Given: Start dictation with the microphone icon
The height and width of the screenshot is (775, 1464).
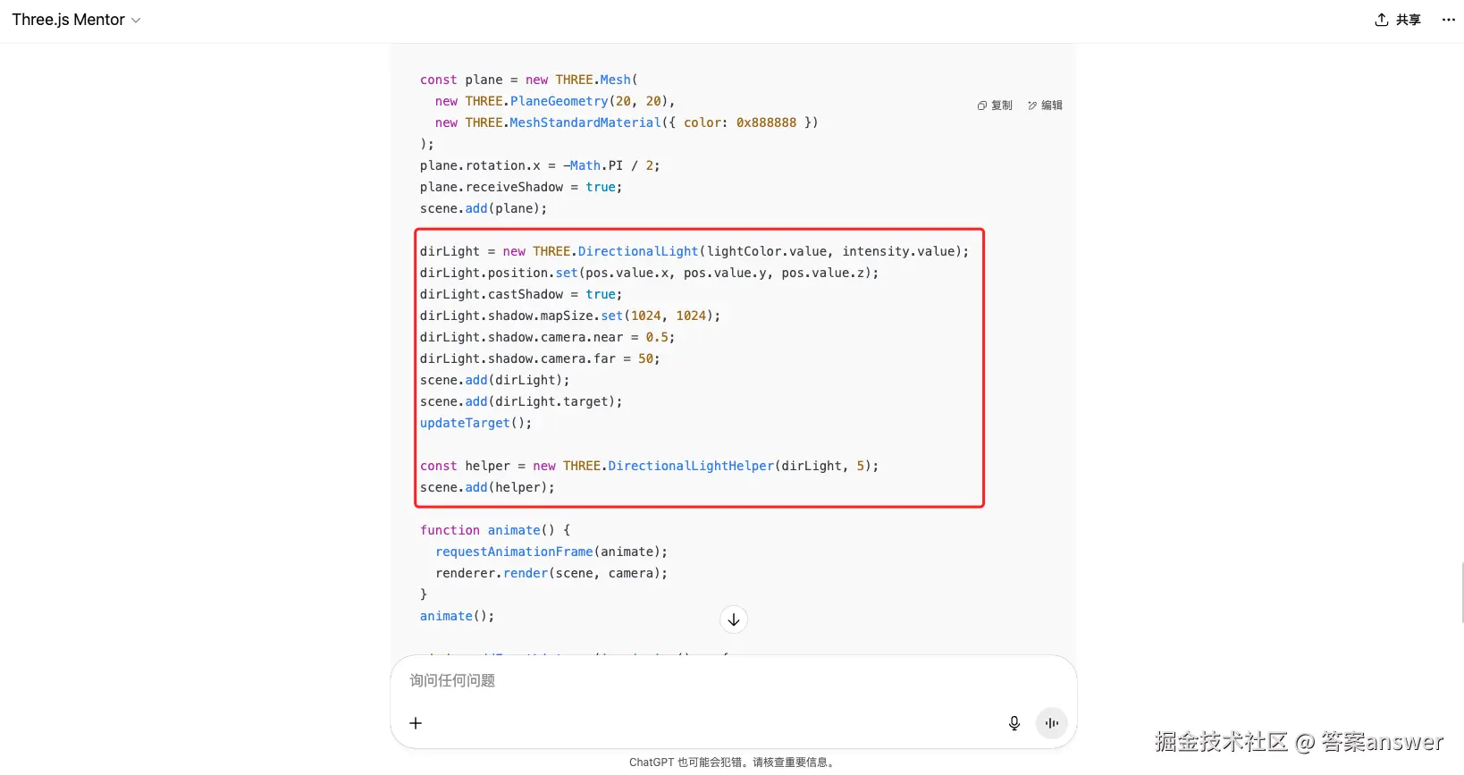Looking at the screenshot, I should tap(1014, 723).
